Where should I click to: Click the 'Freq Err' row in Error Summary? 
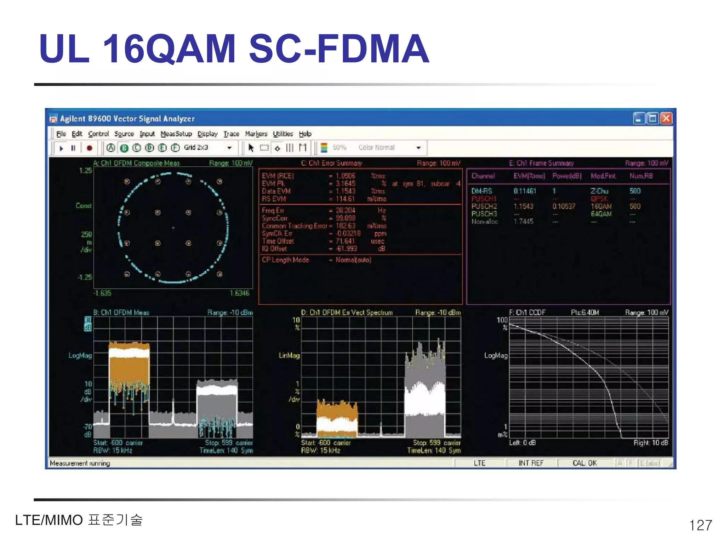pyautogui.click(x=324, y=210)
